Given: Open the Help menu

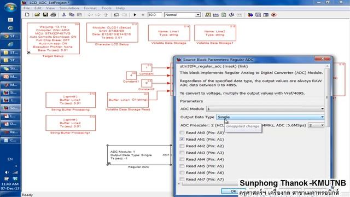Looking at the screenshot, I should 120,8.
